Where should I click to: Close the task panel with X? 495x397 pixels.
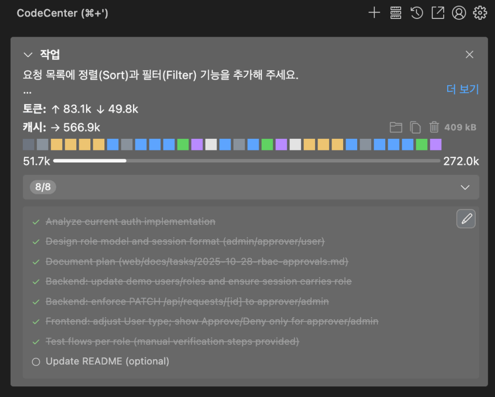tap(469, 55)
